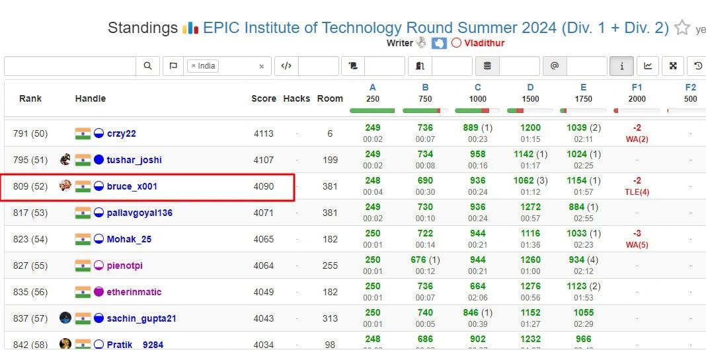Star the contest with the favorite star
Viewport: 706px width, 352px height.
pyautogui.click(x=682, y=28)
